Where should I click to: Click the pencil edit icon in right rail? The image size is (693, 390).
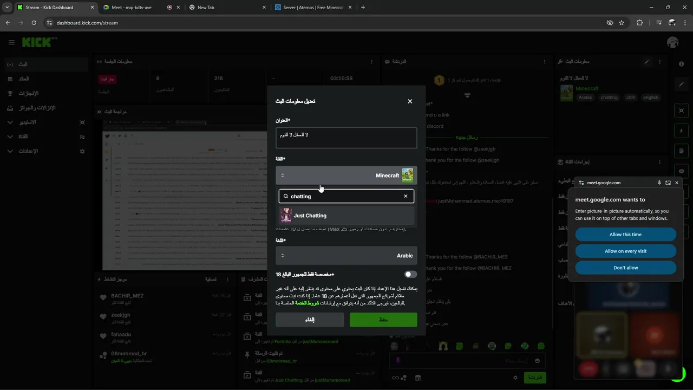[x=682, y=84]
